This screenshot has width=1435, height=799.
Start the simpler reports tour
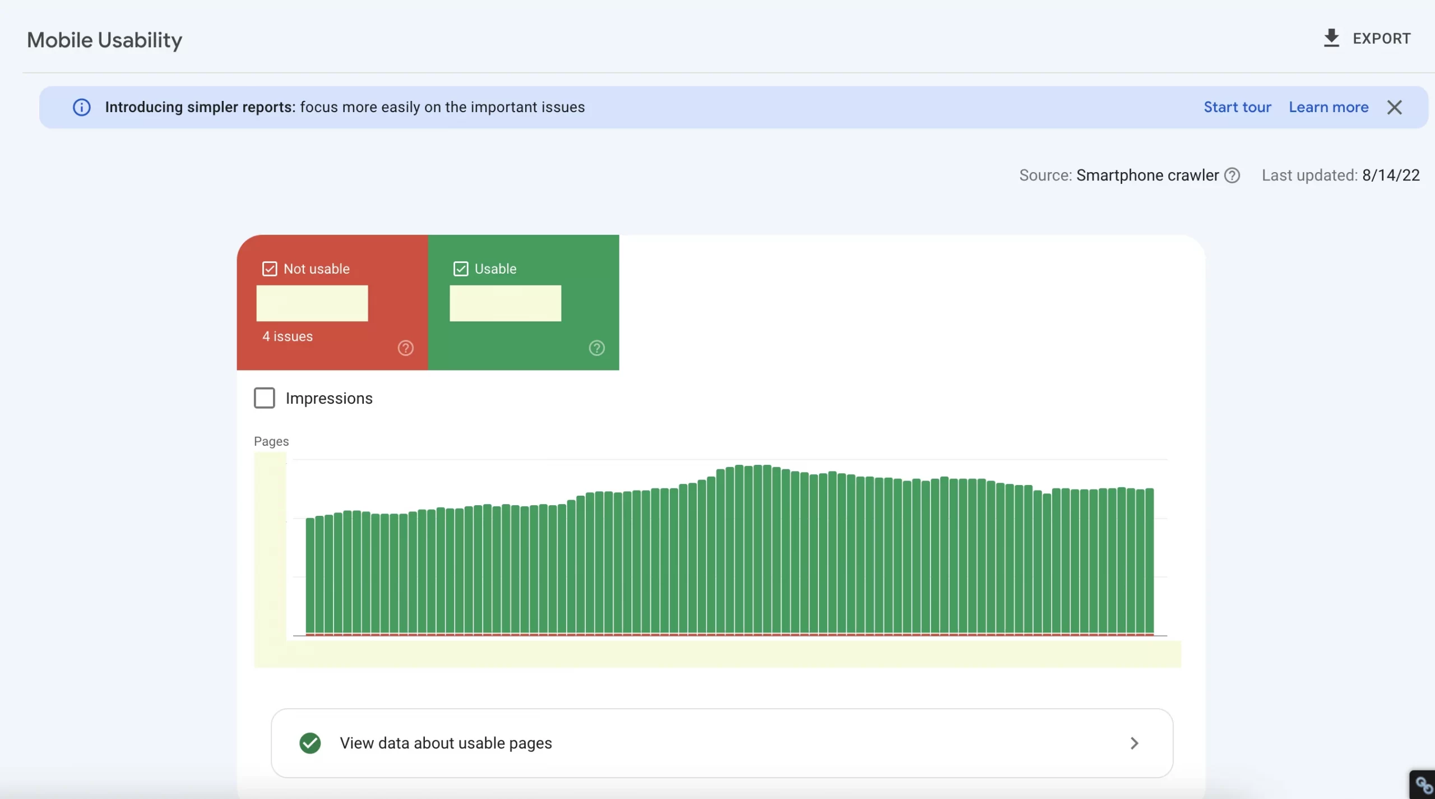point(1237,107)
